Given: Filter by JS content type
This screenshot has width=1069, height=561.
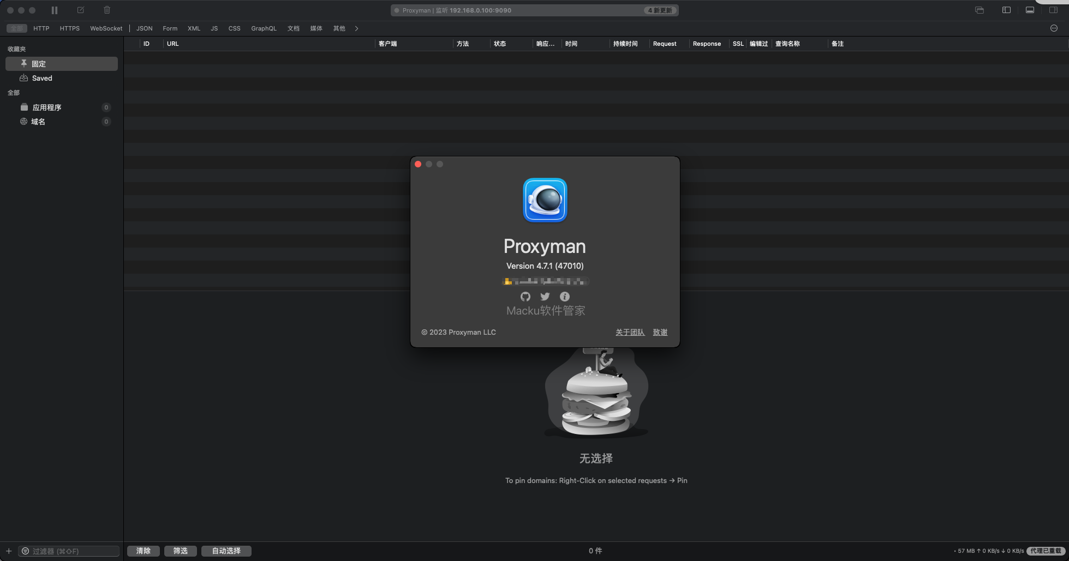Looking at the screenshot, I should pos(214,28).
